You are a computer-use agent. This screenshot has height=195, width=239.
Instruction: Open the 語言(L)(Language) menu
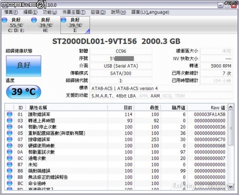point(150,12)
